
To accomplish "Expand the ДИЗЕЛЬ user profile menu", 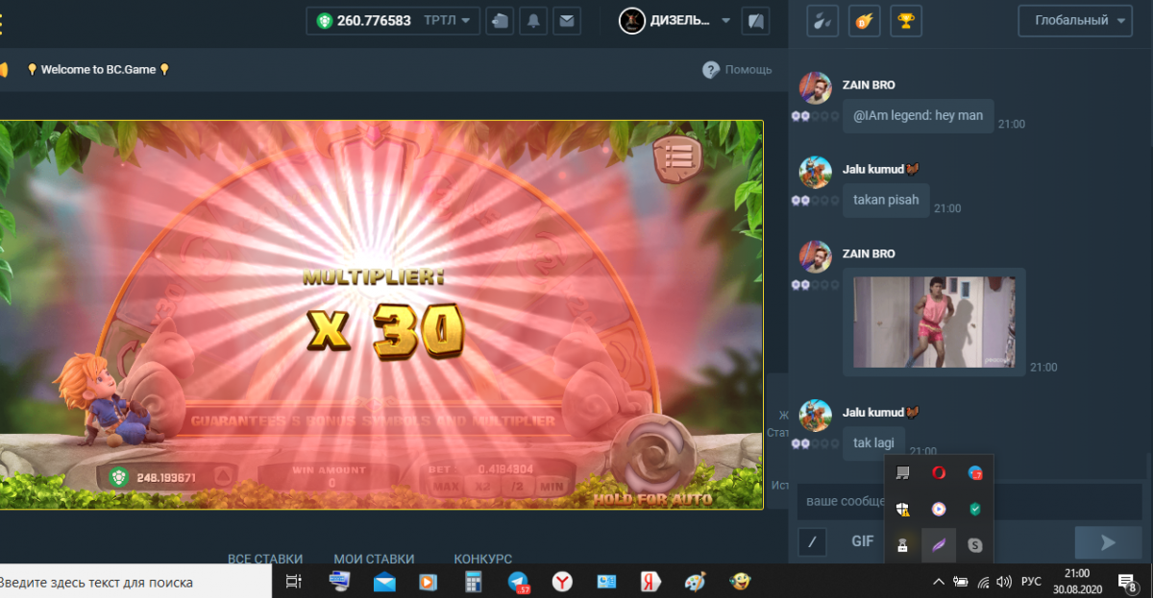I will tap(673, 20).
